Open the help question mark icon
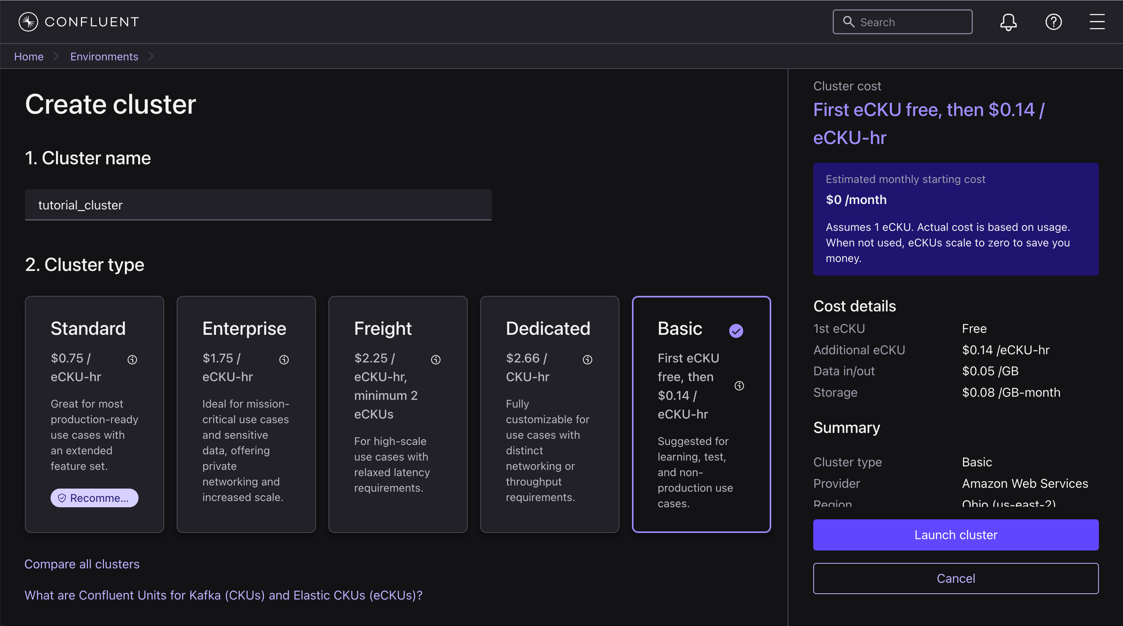Viewport: 1123px width, 626px height. pos(1053,22)
